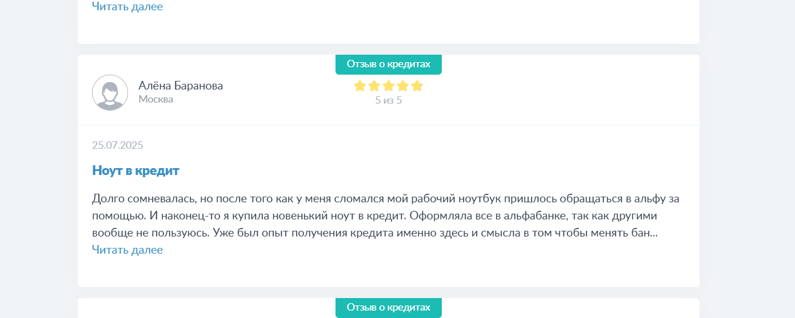This screenshot has width=795, height=318.
Task: Open the 'Ноут в кредит' review title
Action: pos(135,170)
